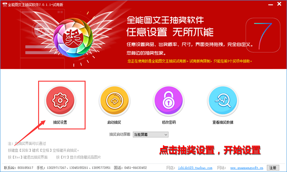Click the small app icon in title bar
Screen dimensions: 287x172
tap(4, 5)
